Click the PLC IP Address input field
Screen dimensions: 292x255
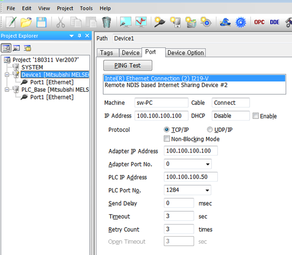click(191, 177)
